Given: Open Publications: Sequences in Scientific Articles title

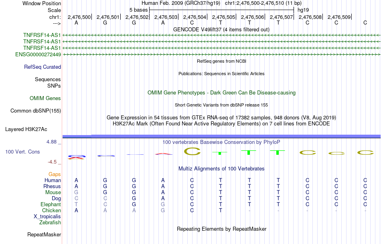Looking at the screenshot, I should point(221,74).
